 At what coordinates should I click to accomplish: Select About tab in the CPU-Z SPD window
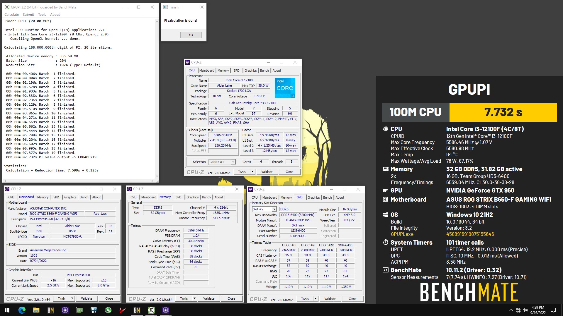(340, 197)
